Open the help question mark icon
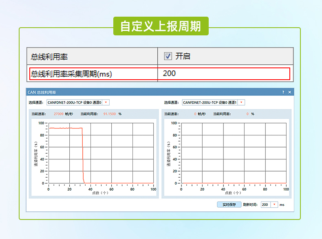 click(283, 92)
